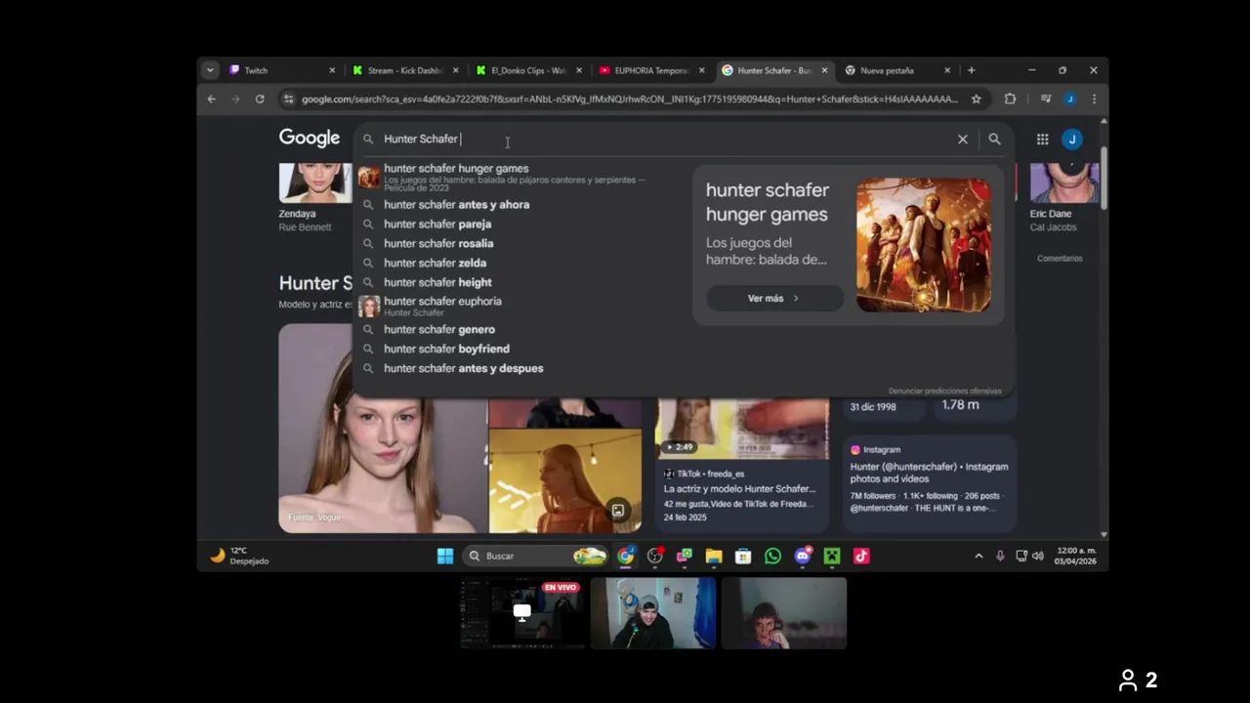
Task: Choose suggestion hunter schafer antes y ahora
Action: pos(518,204)
